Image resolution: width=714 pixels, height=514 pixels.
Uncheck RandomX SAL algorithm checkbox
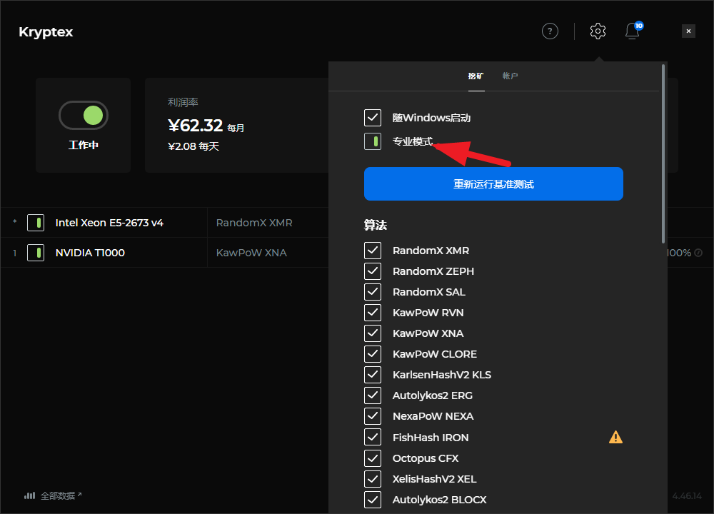pos(373,292)
